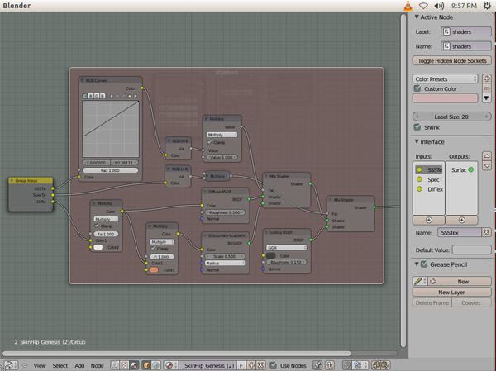Collapse the Interface panel
Image resolution: width=496 pixels, height=371 pixels.
click(417, 141)
